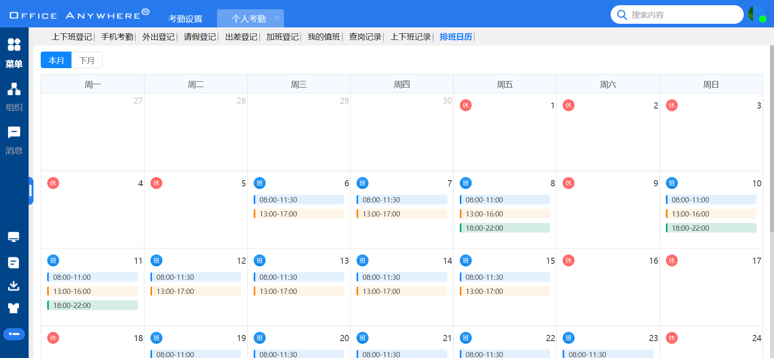Viewport: 774px width, 358px height.
Task: Open 出差登记 submenu
Action: pyautogui.click(x=241, y=37)
